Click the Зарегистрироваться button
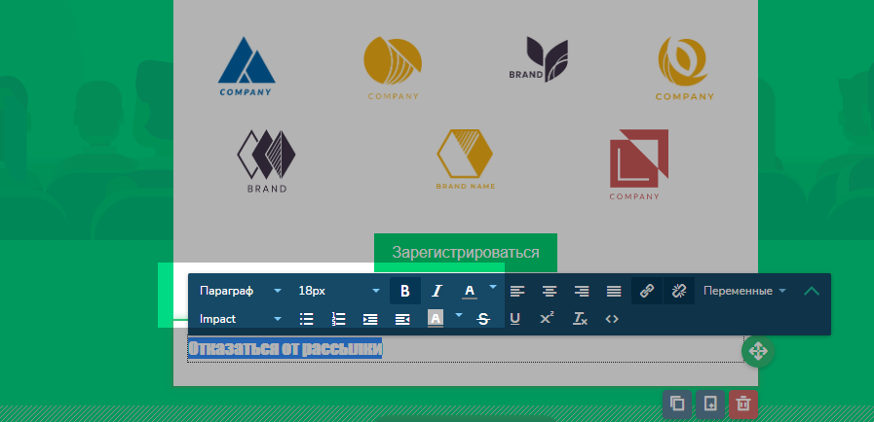This screenshot has height=422, width=874. [x=465, y=252]
